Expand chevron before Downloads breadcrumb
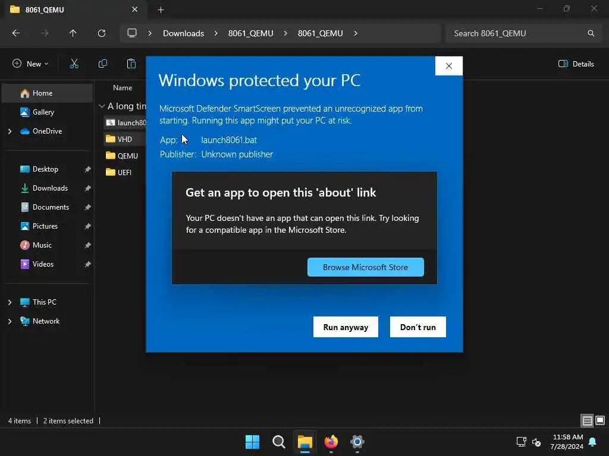609x456 pixels. point(149,33)
